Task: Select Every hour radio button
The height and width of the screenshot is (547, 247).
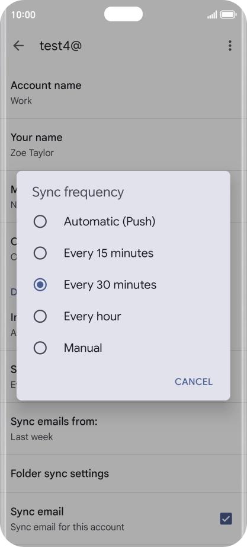Action: tap(40, 316)
